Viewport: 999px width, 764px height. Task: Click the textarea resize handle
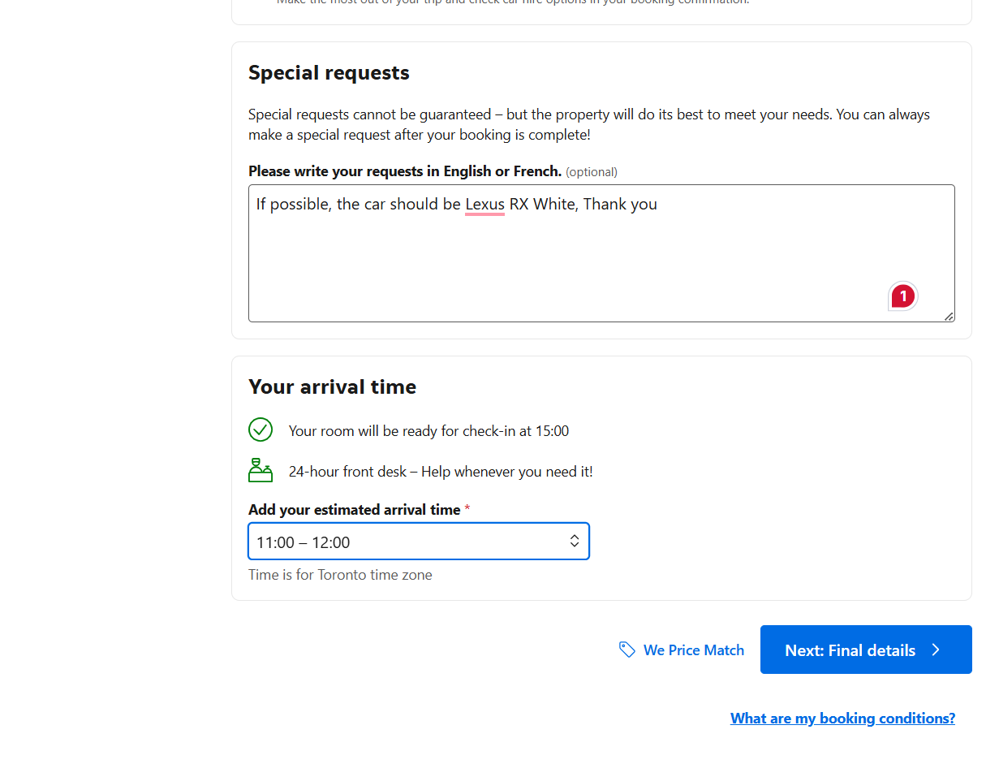949,317
